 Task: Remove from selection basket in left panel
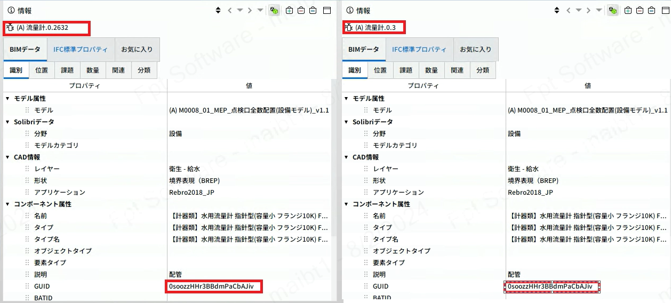point(301,10)
